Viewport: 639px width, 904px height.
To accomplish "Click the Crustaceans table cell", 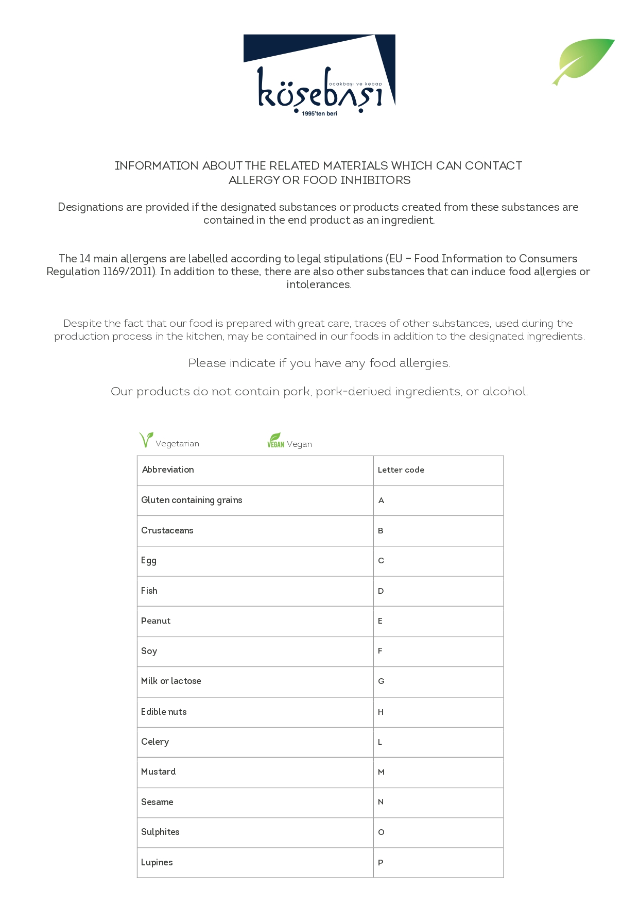I will pyautogui.click(x=255, y=531).
